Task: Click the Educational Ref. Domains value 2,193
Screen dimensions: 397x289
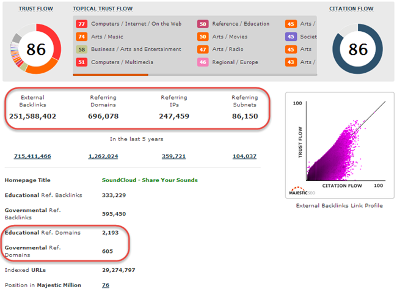Action: click(x=110, y=233)
